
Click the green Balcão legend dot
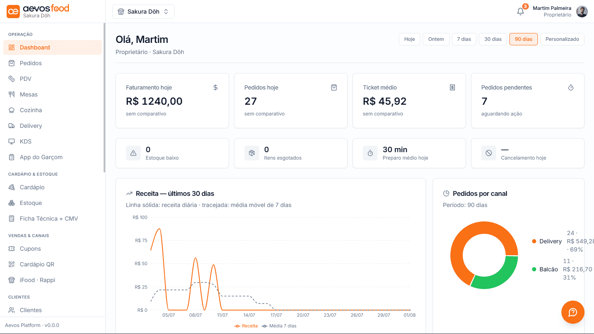534,269
